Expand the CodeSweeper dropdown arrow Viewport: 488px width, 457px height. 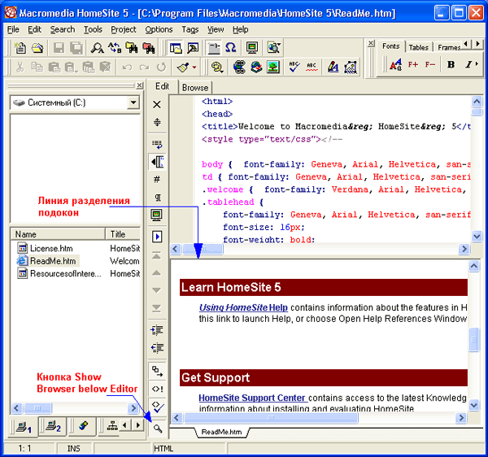pyautogui.click(x=194, y=67)
